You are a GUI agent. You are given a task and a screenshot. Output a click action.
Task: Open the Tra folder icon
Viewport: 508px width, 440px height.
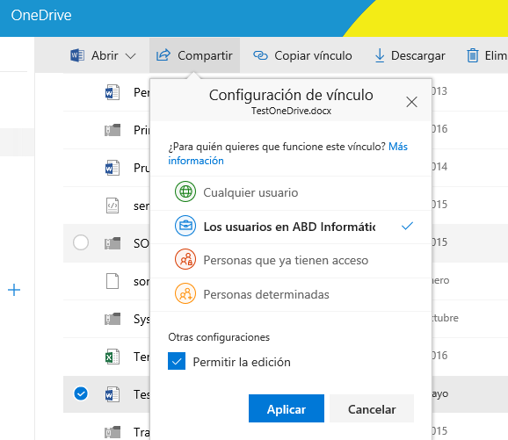[112, 432]
